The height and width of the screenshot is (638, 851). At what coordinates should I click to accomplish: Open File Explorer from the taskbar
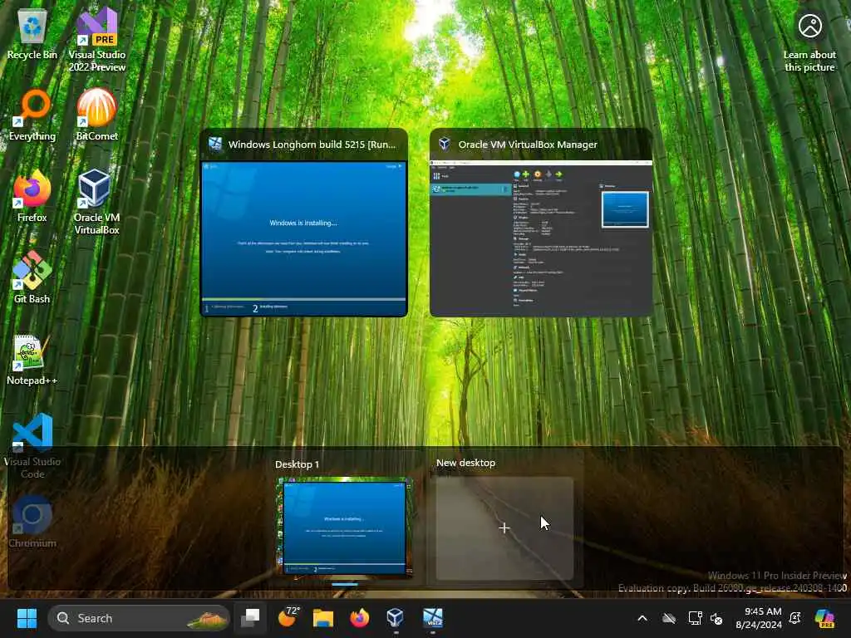pyautogui.click(x=323, y=618)
